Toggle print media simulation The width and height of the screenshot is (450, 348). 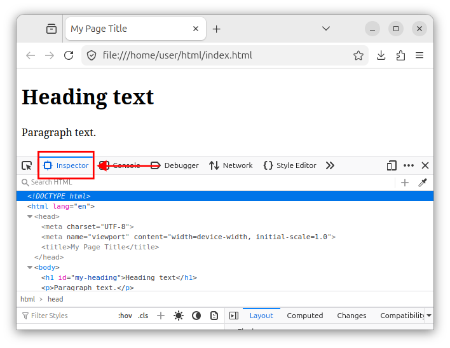point(214,316)
